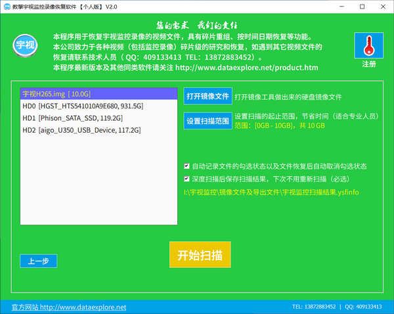Go back using the 上一步 button
Viewport: 394px width, 314px height.
38,261
